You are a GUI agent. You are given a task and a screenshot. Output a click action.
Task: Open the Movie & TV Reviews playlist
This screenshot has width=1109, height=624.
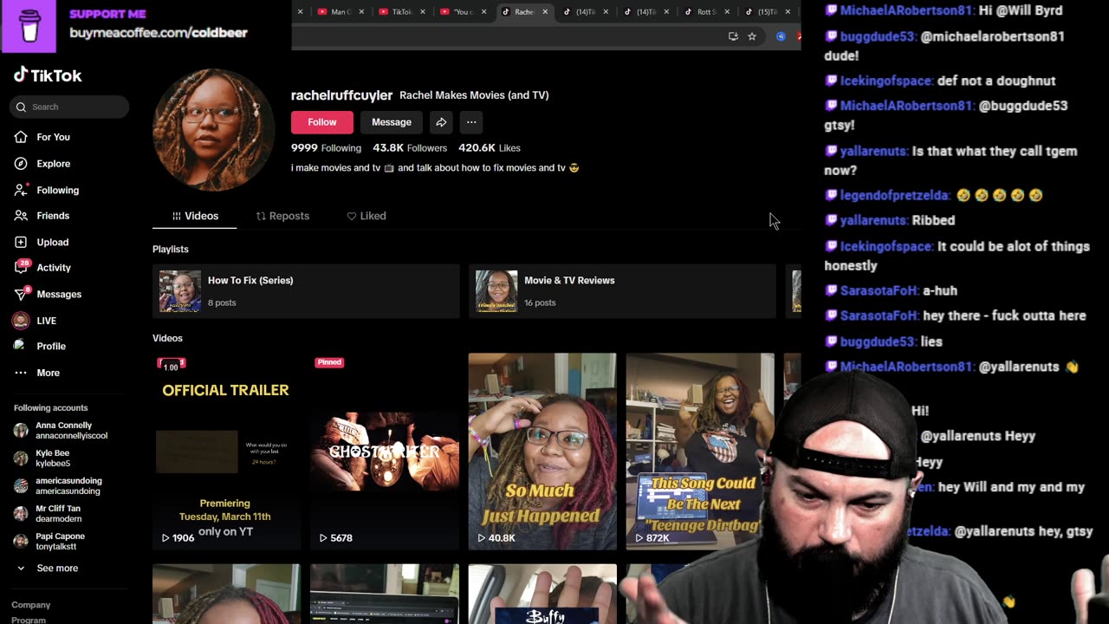(622, 291)
